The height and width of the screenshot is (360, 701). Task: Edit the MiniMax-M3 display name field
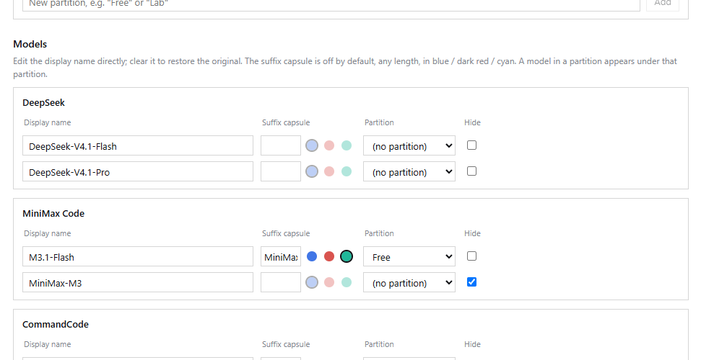click(138, 282)
